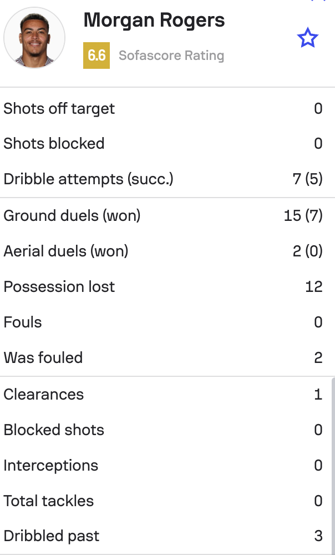Viewport: 335px width, 555px height.
Task: Click the Was fouled stat label
Action: pyautogui.click(x=43, y=357)
